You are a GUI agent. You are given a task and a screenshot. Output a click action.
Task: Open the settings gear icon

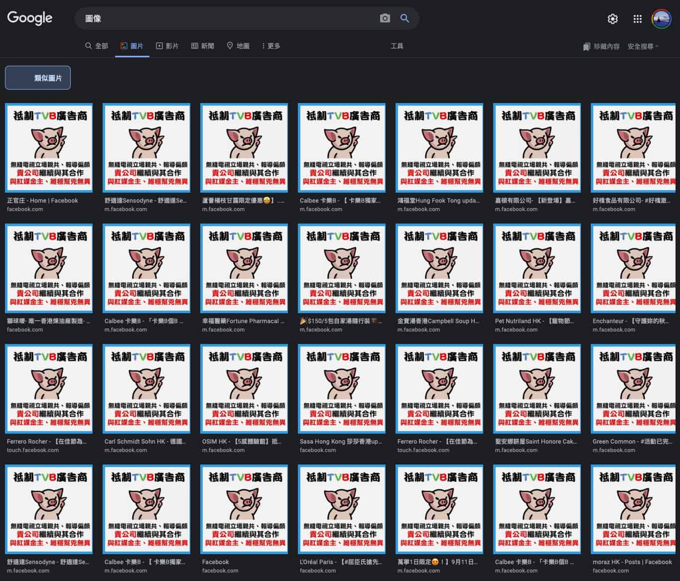[x=612, y=19]
